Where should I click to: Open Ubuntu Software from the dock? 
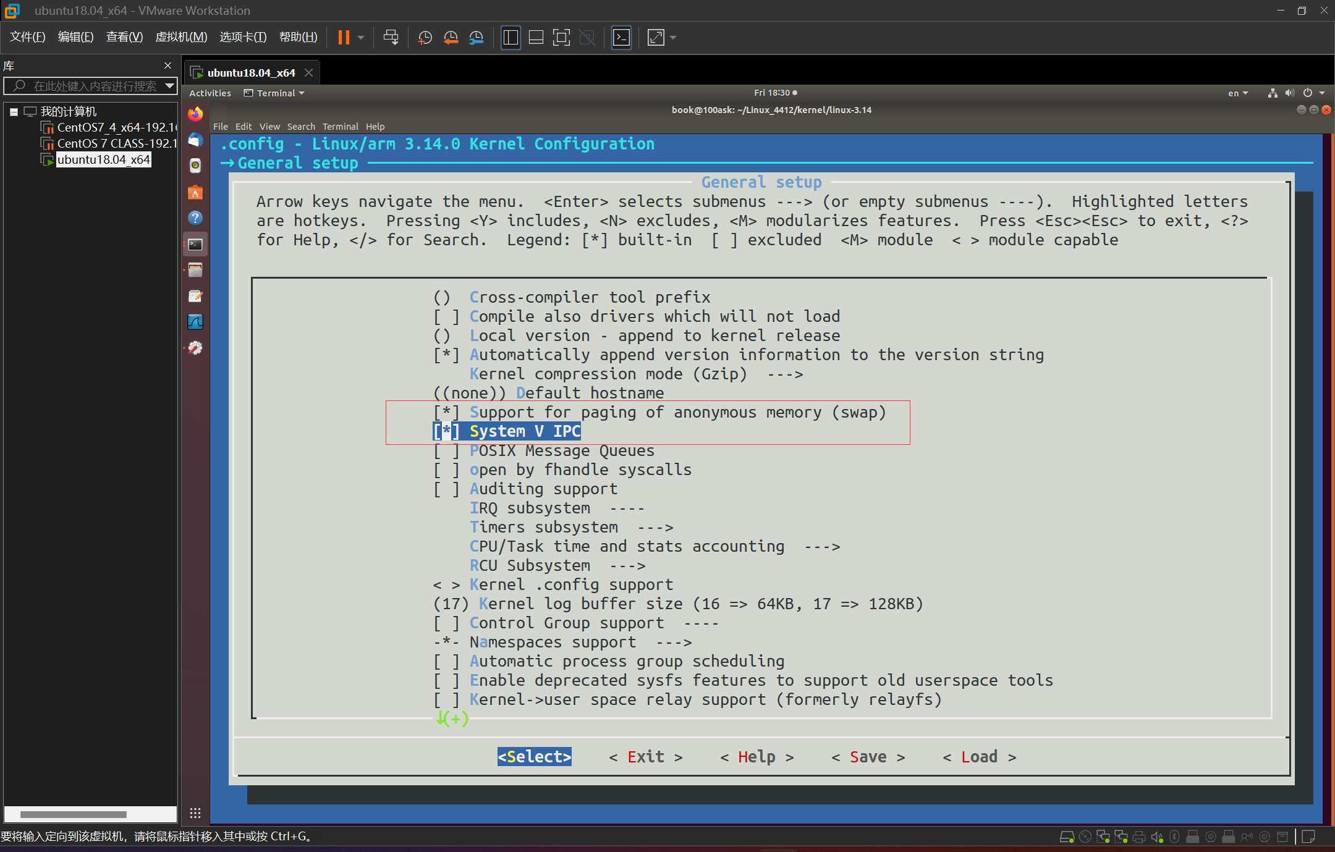click(195, 193)
